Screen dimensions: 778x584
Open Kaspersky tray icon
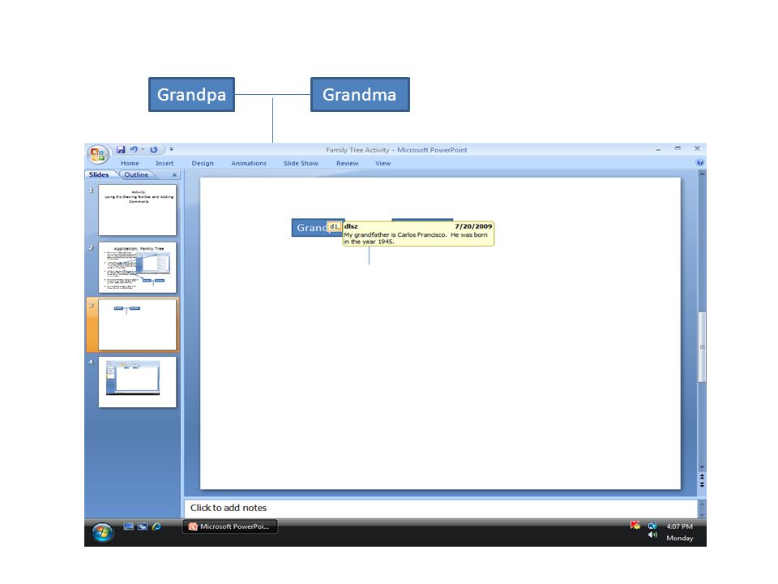coord(635,526)
